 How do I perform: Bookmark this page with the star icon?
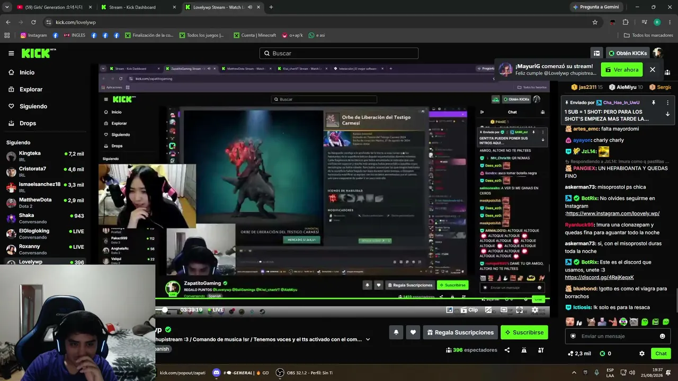click(595, 22)
